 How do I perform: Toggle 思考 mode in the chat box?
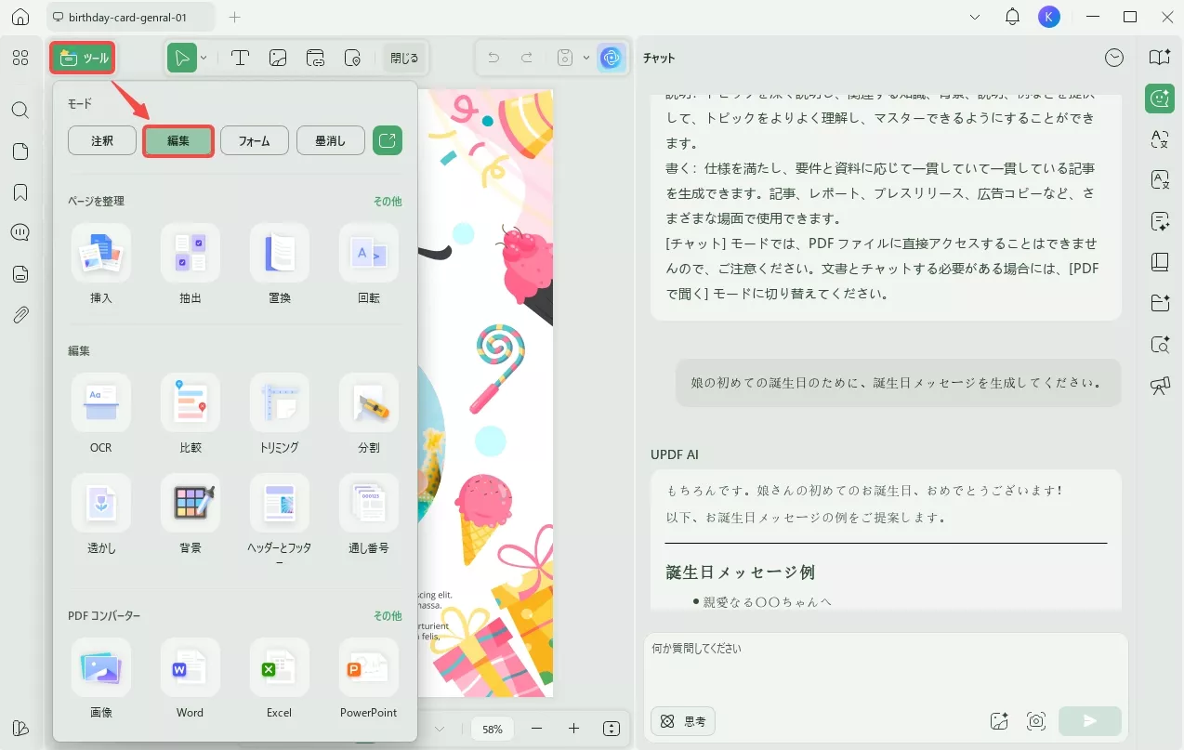point(682,720)
